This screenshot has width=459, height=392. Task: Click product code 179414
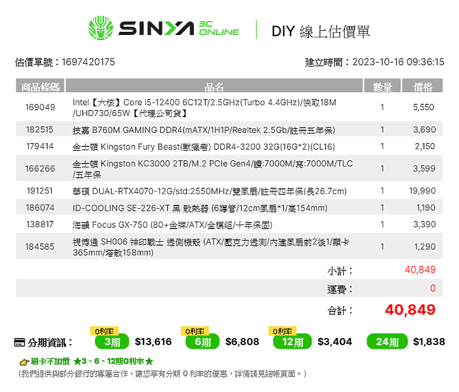point(40,146)
